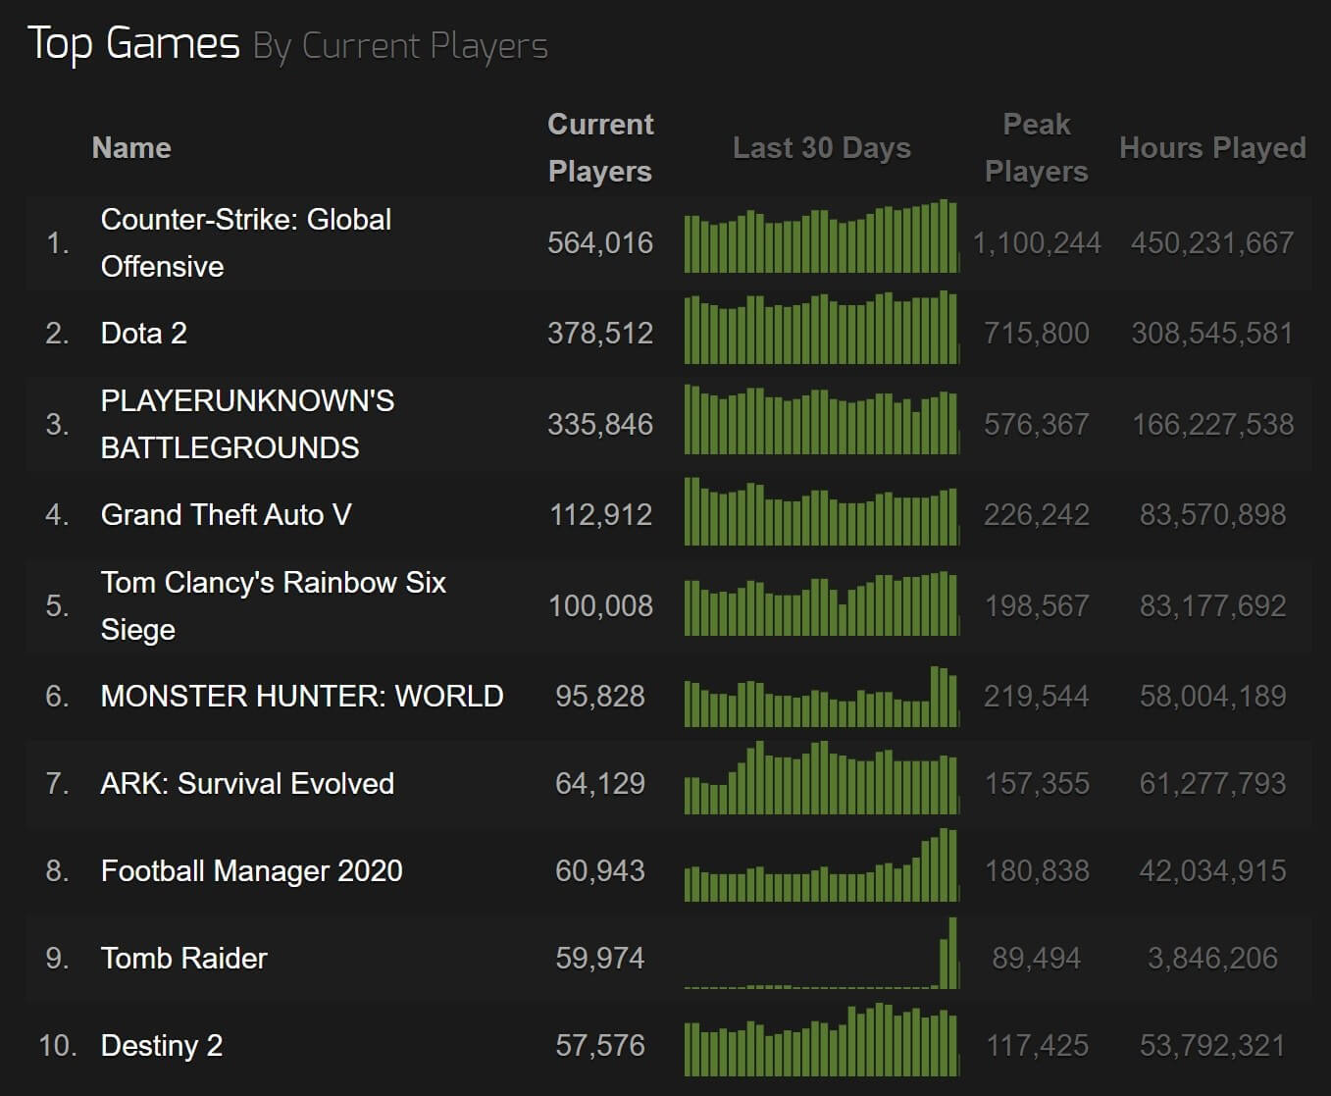Click ARK: Survival Evolved trend chart

[x=821, y=780]
